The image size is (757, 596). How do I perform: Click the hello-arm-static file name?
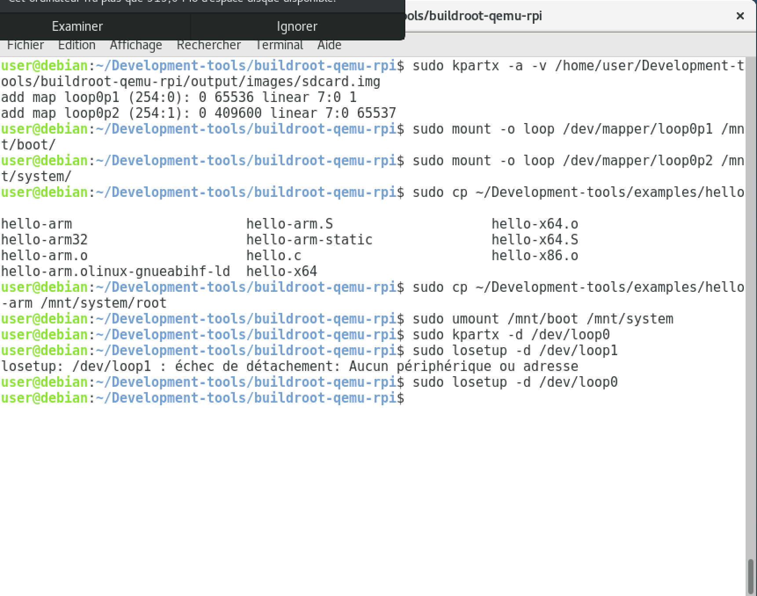click(x=309, y=240)
